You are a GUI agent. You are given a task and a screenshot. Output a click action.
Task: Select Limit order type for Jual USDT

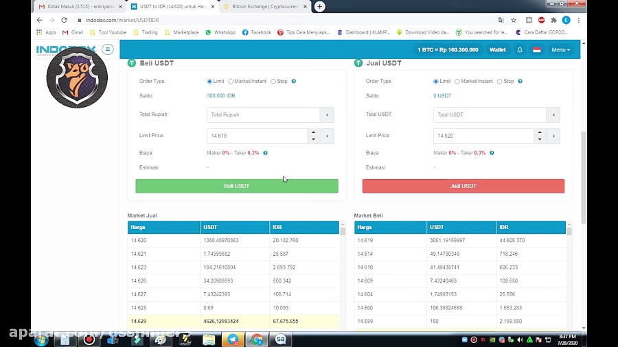(x=435, y=82)
